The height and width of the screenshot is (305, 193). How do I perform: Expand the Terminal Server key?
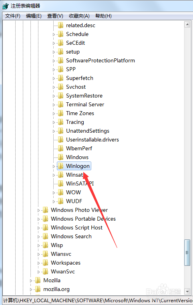[x=54, y=105]
